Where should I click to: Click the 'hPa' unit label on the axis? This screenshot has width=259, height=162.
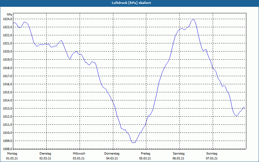9,15
